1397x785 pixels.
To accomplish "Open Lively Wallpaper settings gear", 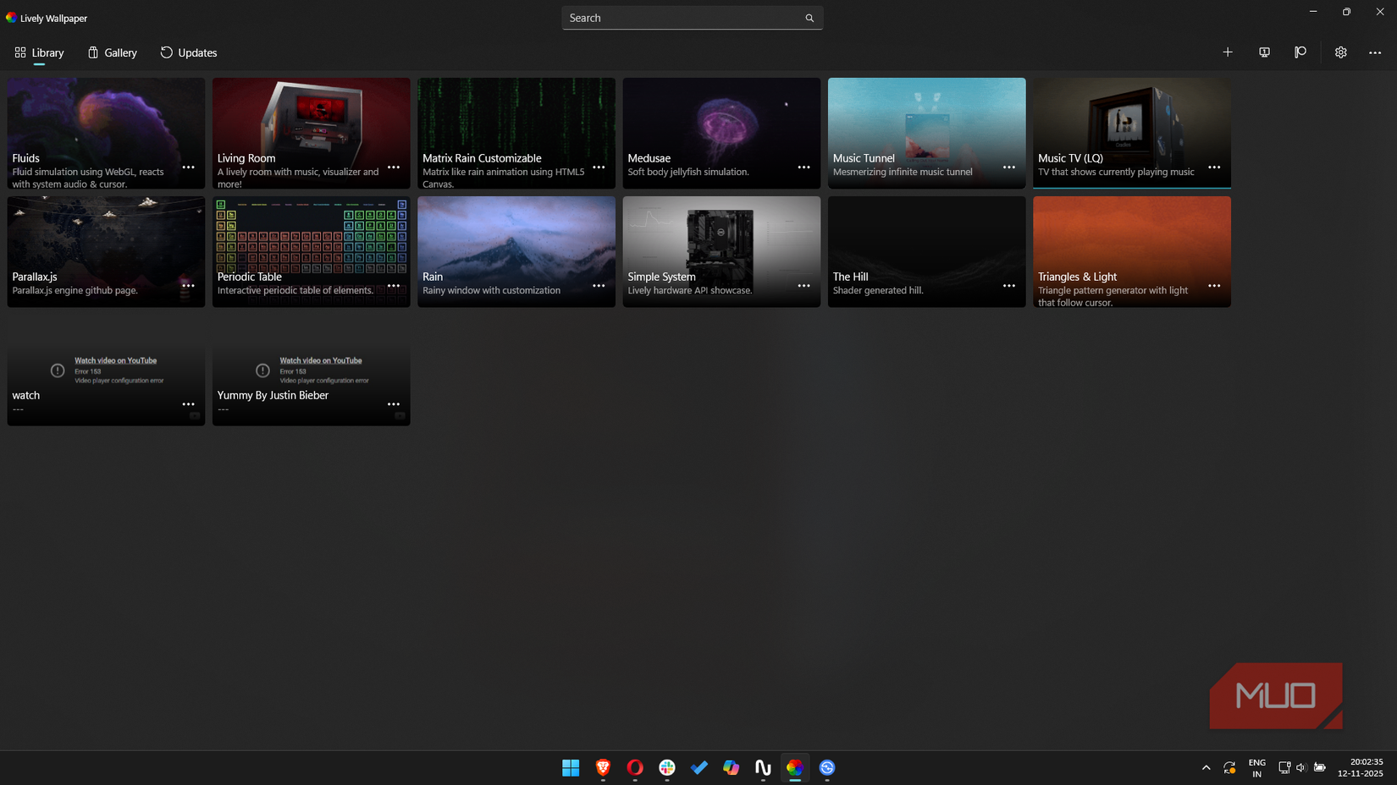I will (1340, 52).
